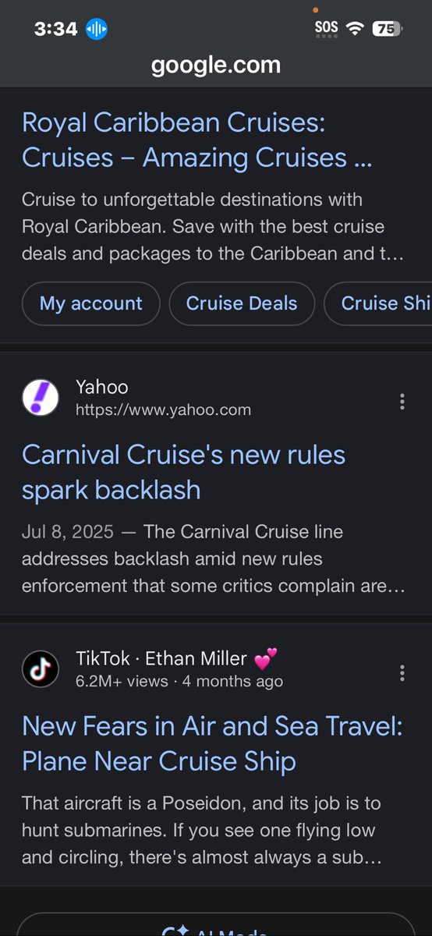
Task: Tap the blue voice activity indicator
Action: (x=96, y=30)
